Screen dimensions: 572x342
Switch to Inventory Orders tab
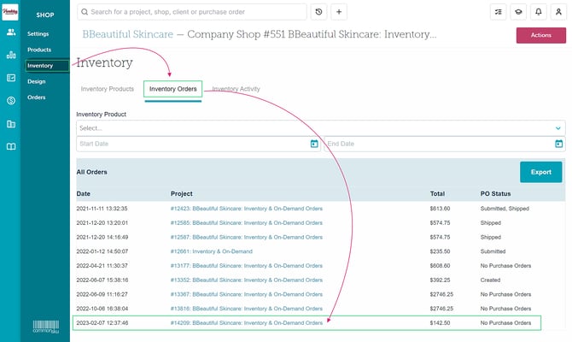click(x=173, y=89)
